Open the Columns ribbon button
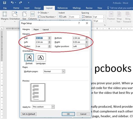The height and width of the screenshot is (119, 133). coord(33,16)
